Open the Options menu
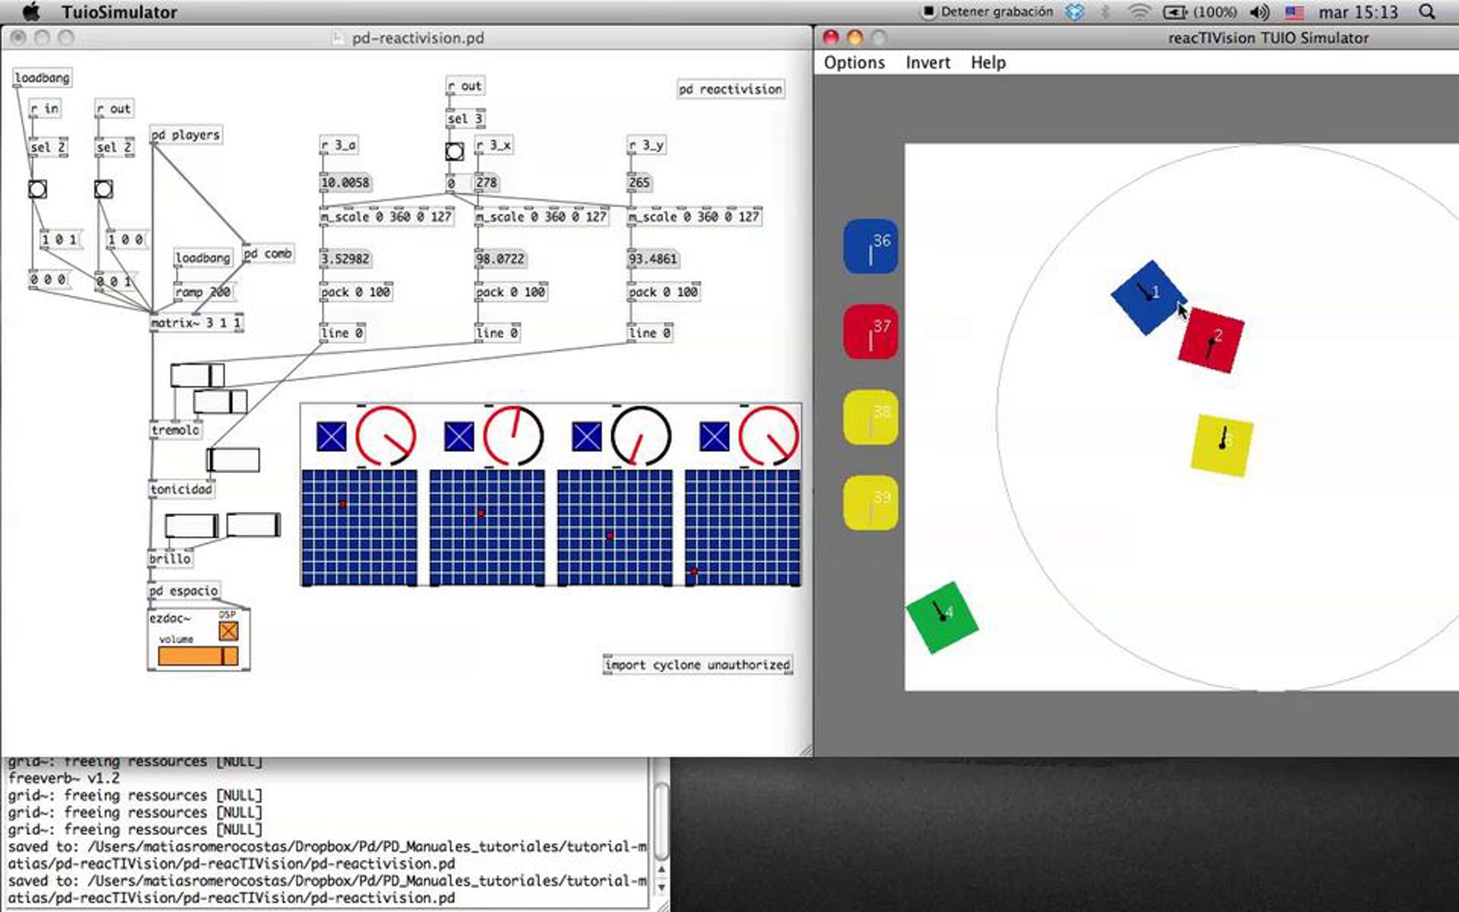Image resolution: width=1459 pixels, height=912 pixels. 854,63
